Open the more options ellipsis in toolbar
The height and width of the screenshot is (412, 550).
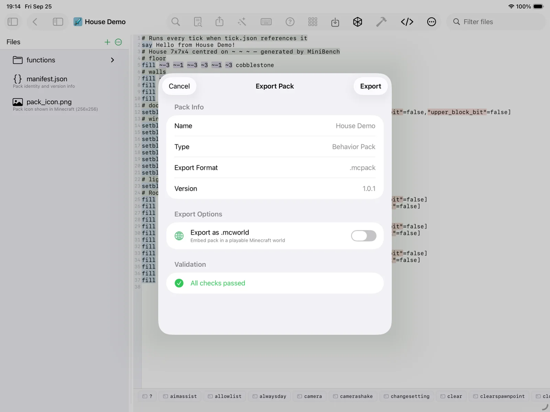coord(431,22)
